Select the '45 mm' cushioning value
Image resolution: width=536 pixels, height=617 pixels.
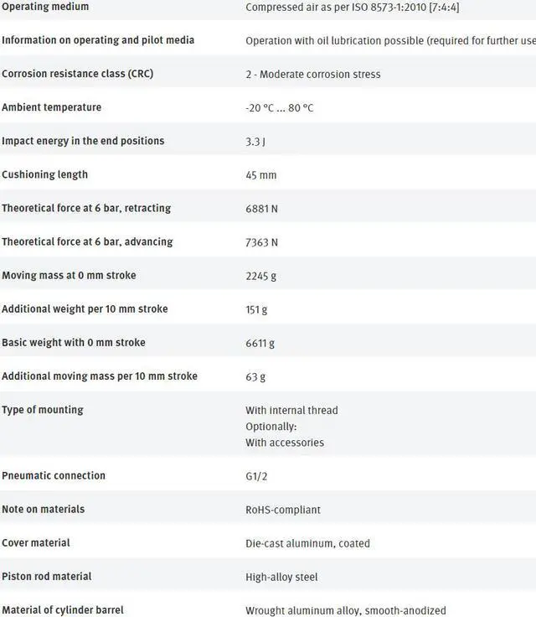pos(260,175)
